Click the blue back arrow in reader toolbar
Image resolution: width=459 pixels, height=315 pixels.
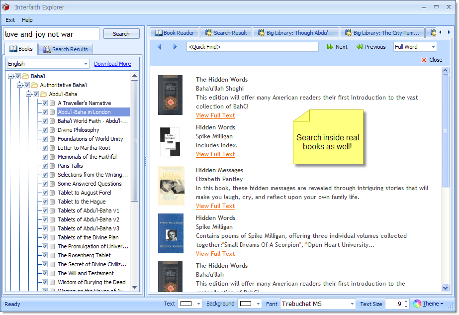159,47
